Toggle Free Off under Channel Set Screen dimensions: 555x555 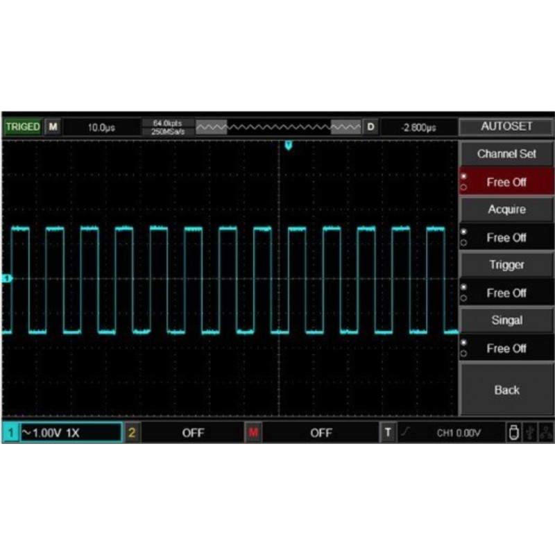[506, 182]
